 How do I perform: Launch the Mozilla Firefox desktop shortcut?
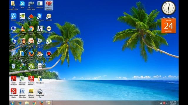pos(31,55)
